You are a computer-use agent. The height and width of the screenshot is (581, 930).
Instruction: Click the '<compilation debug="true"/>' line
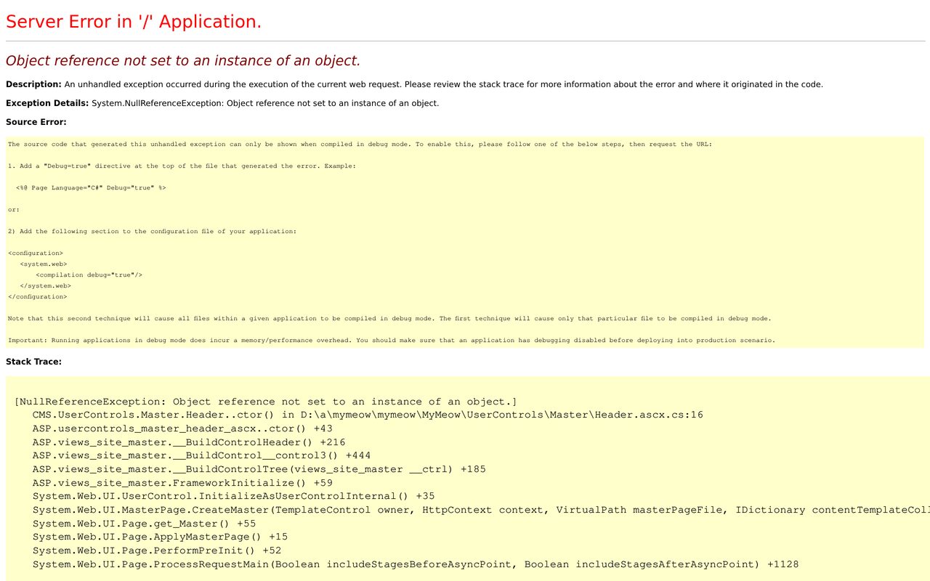(x=89, y=275)
